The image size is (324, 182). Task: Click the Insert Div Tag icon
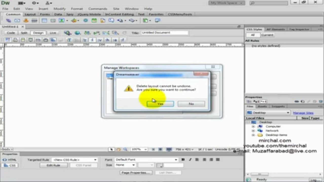pyautogui.click(x=53, y=20)
